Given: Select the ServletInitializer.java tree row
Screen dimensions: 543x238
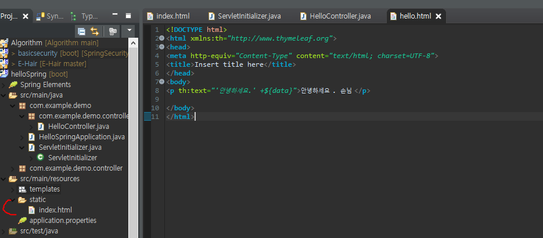Looking at the screenshot, I should coord(64,147).
